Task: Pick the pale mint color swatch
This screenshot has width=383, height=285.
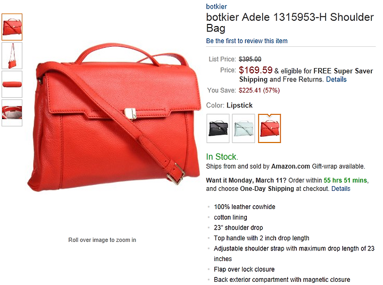Action: click(243, 128)
